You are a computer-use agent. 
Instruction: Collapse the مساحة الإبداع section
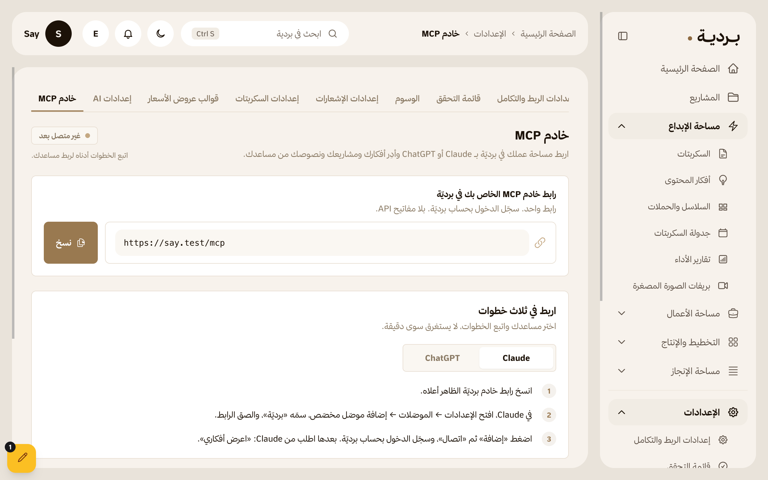click(621, 126)
